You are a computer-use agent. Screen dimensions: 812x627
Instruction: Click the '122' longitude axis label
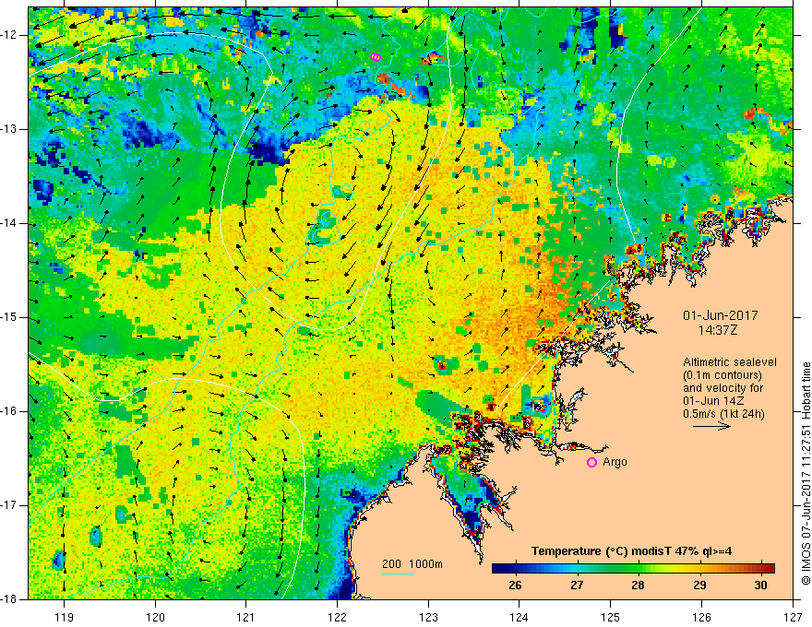pos(337,617)
